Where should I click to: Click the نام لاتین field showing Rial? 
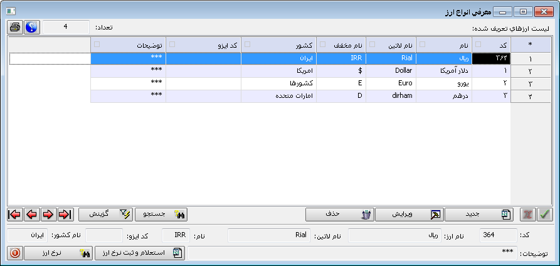(269, 235)
